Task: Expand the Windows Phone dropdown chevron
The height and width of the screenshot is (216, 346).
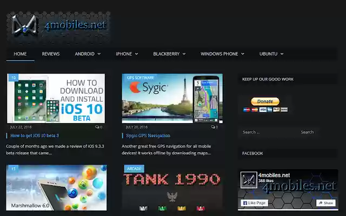Action: pyautogui.click(x=243, y=54)
